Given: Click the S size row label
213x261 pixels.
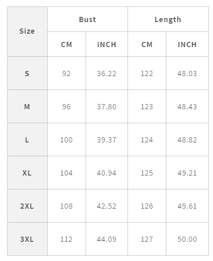Looking at the screenshot, I should [x=27, y=73].
